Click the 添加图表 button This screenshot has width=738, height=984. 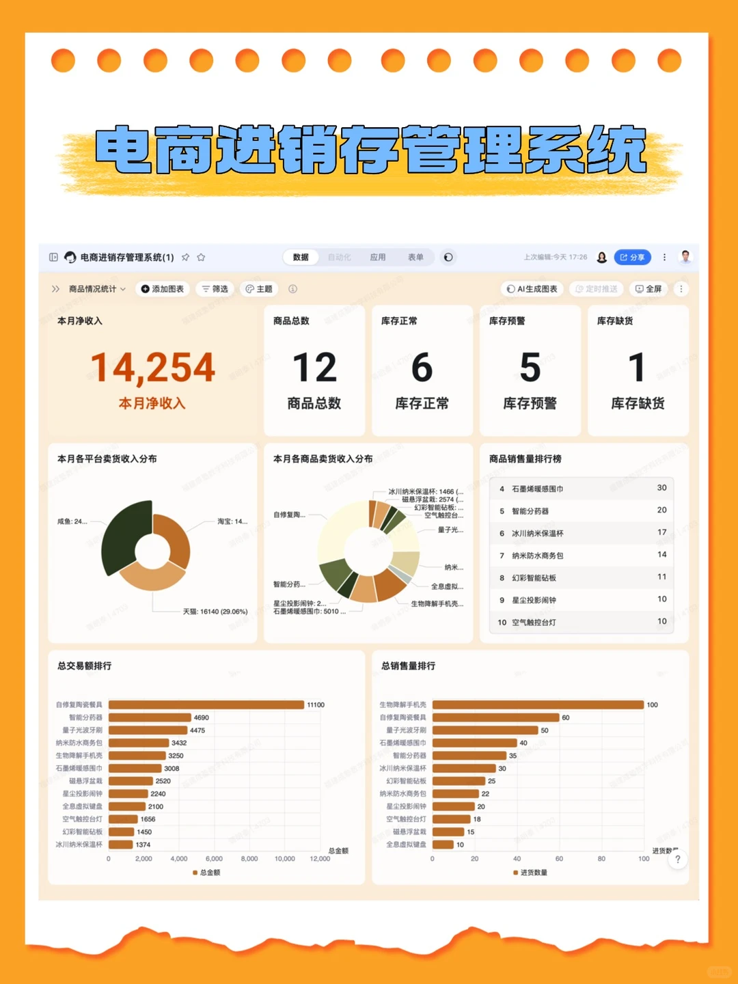click(x=163, y=289)
